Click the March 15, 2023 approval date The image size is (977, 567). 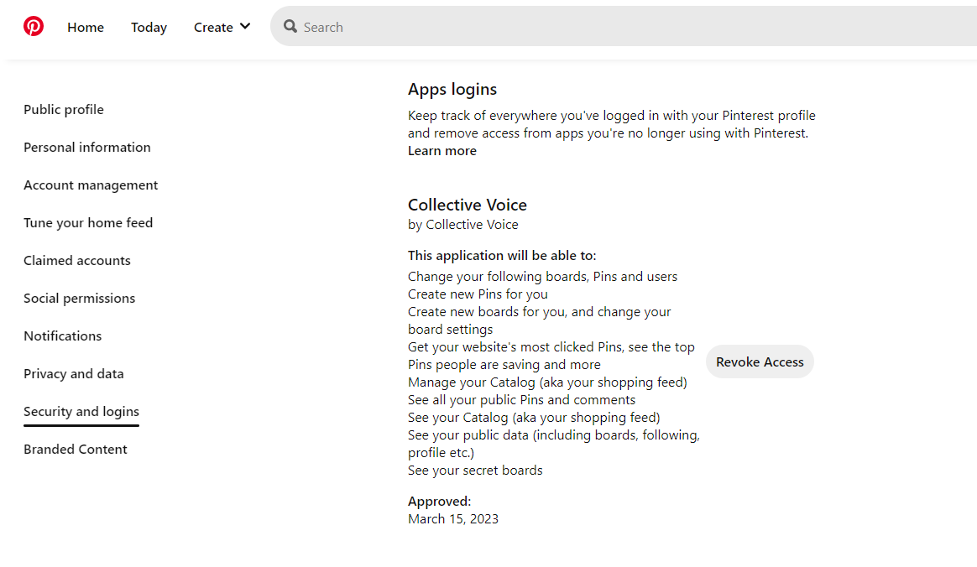(453, 519)
